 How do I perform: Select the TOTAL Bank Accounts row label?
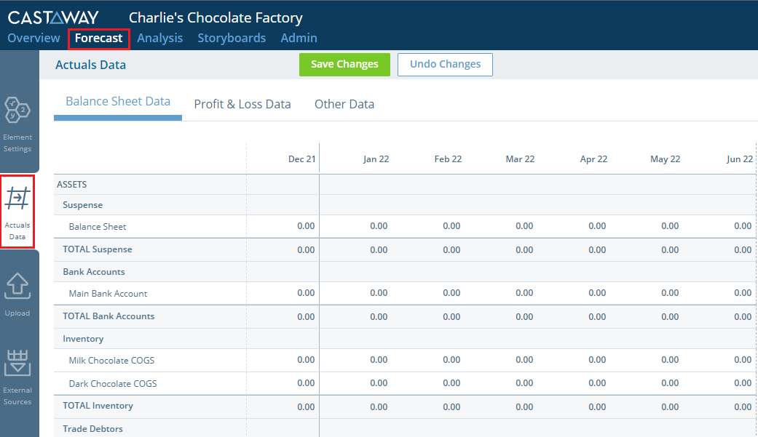point(108,316)
